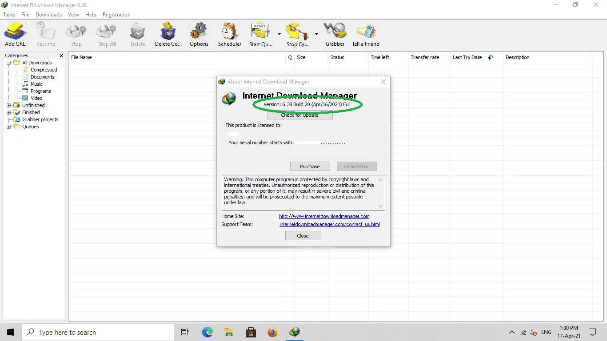607x341 pixels.
Task: Sort by Size column header
Action: coord(311,57)
